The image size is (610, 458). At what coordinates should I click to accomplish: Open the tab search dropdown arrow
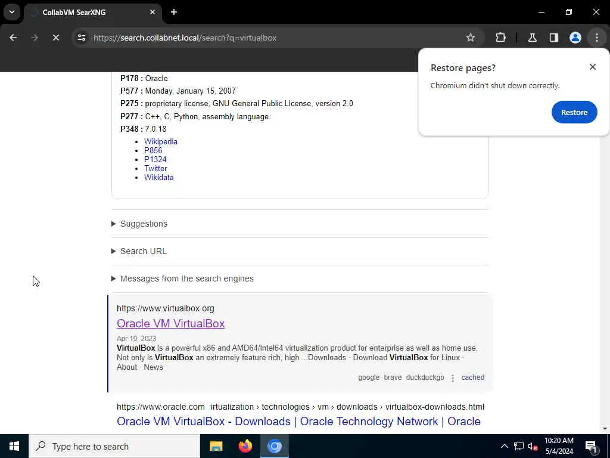pos(12,12)
